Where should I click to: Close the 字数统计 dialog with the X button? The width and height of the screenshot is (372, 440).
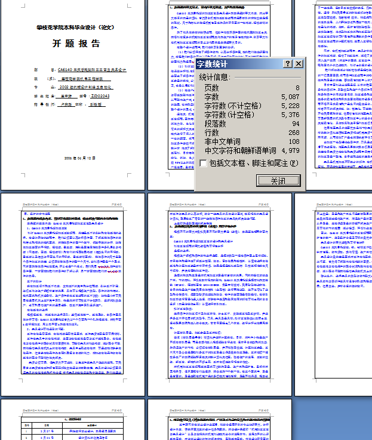click(299, 64)
